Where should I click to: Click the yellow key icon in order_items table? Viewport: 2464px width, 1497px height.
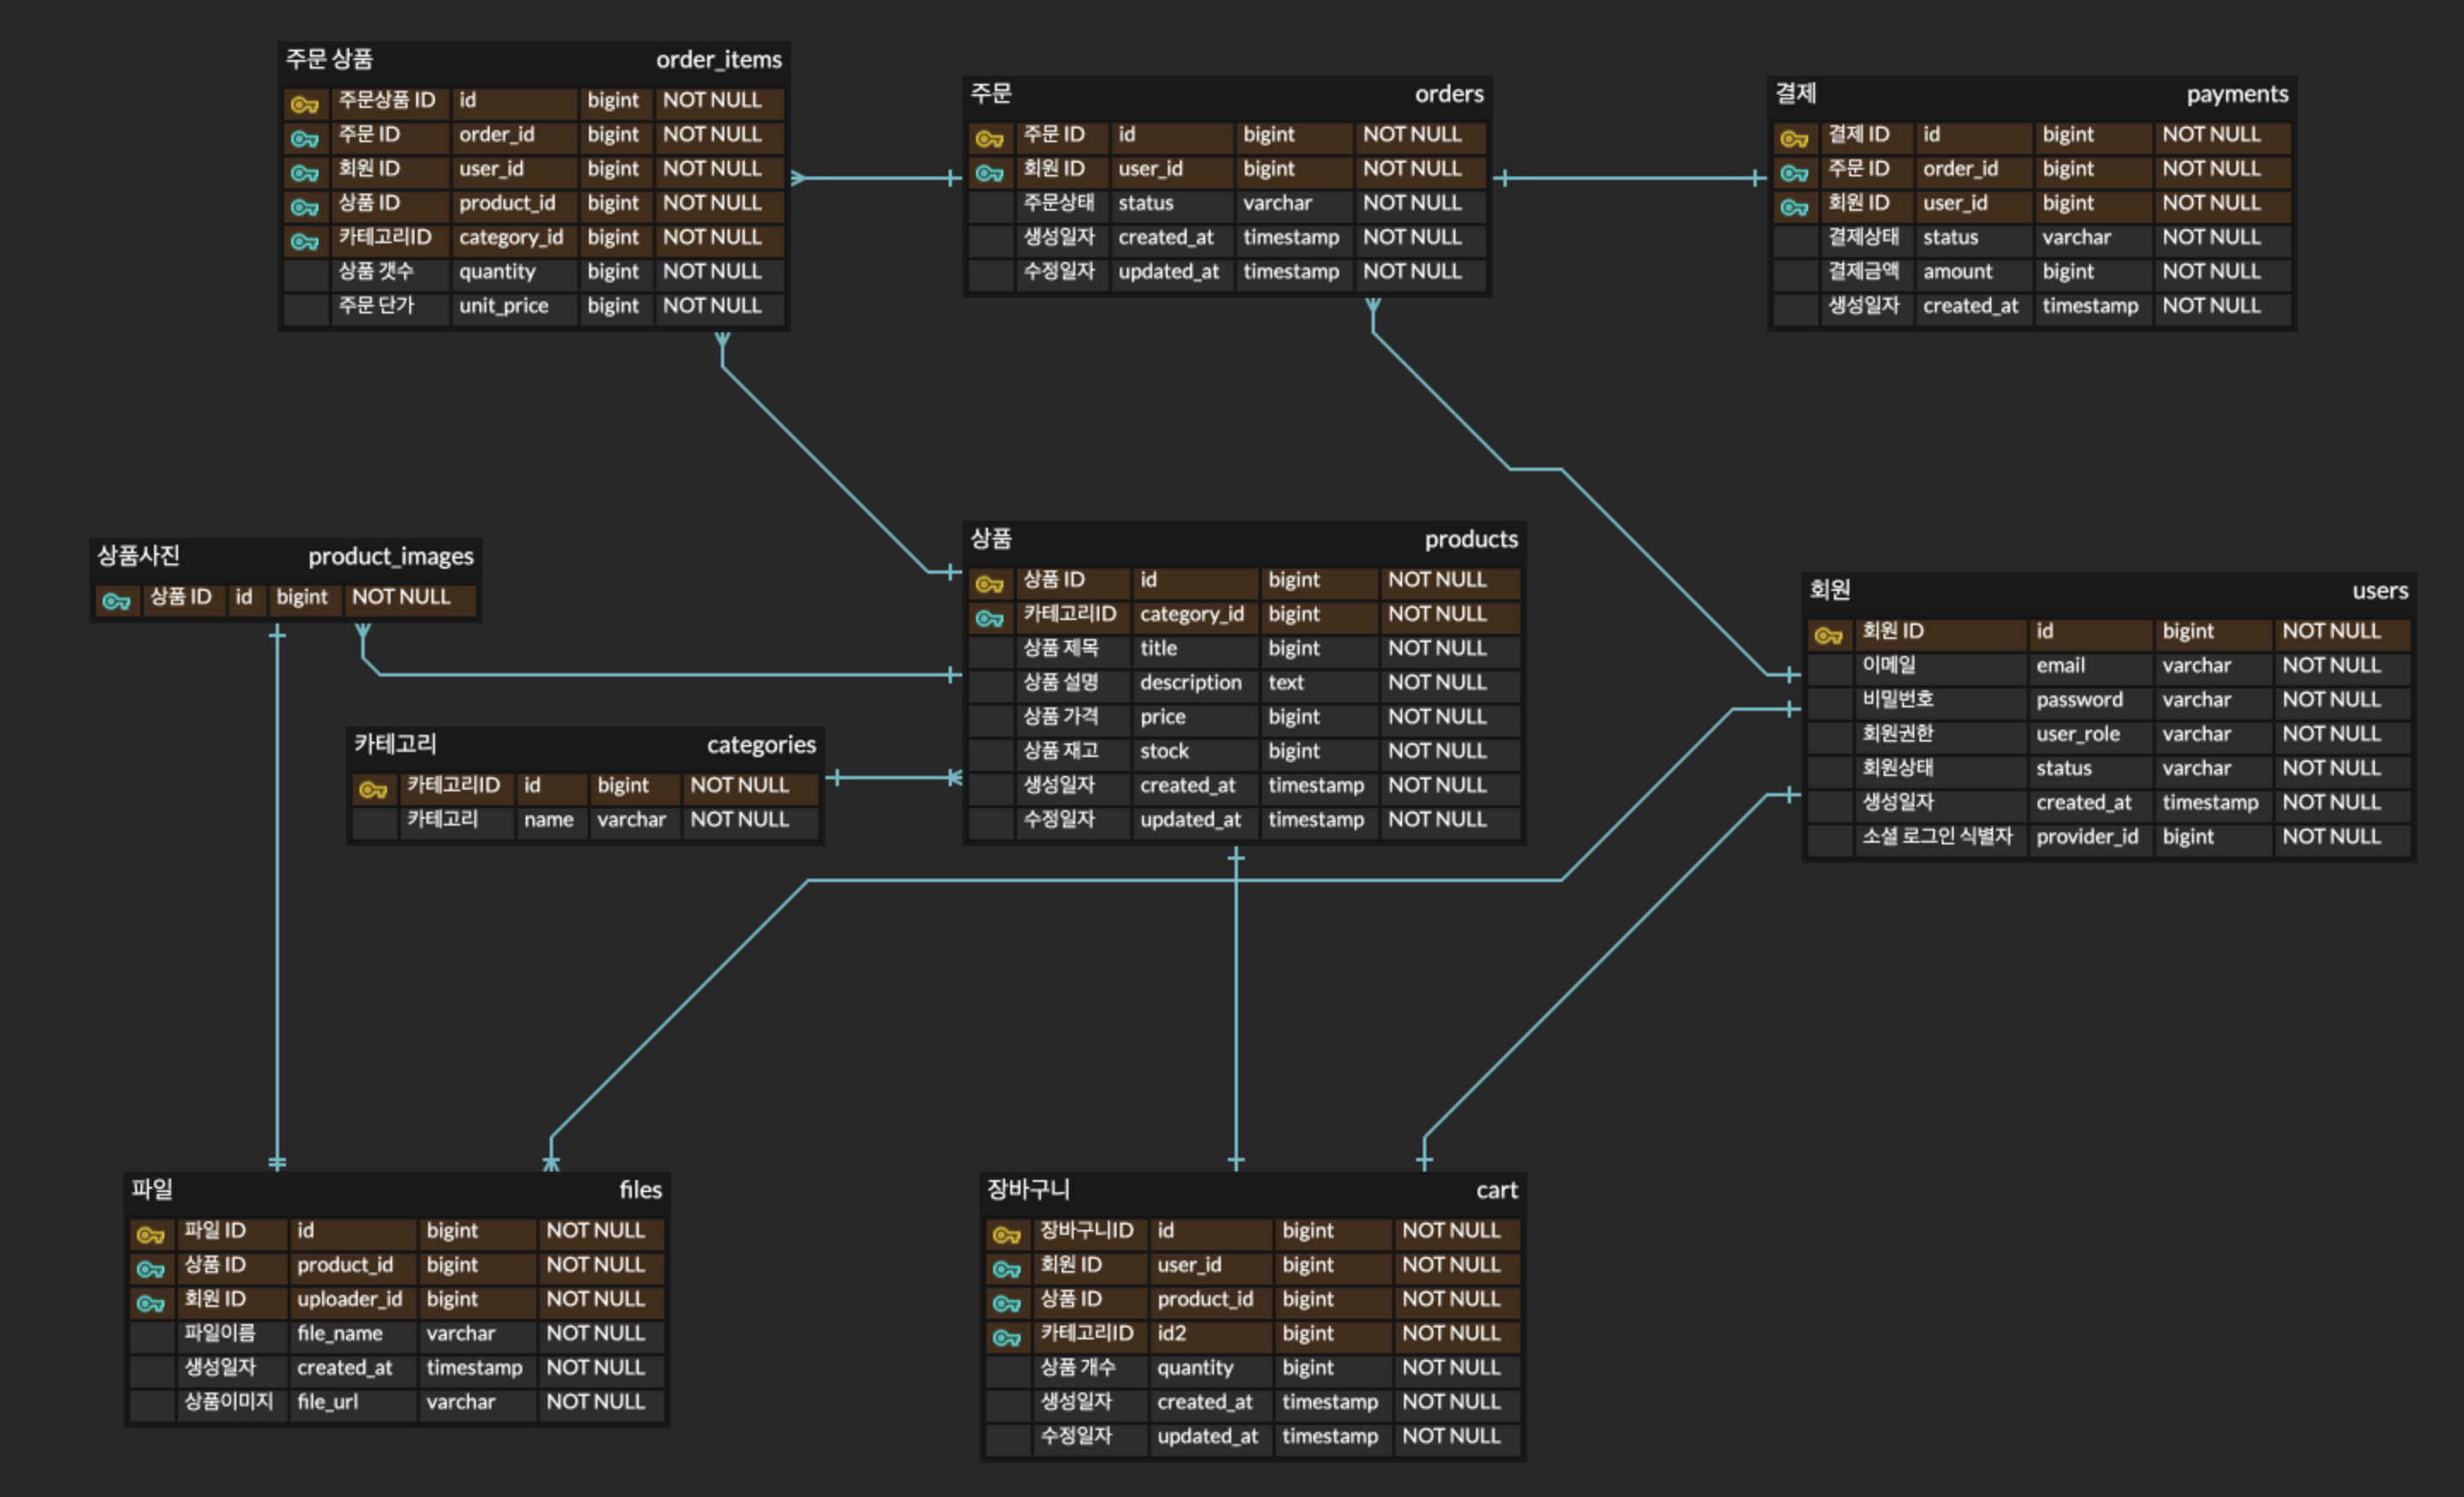(x=304, y=104)
